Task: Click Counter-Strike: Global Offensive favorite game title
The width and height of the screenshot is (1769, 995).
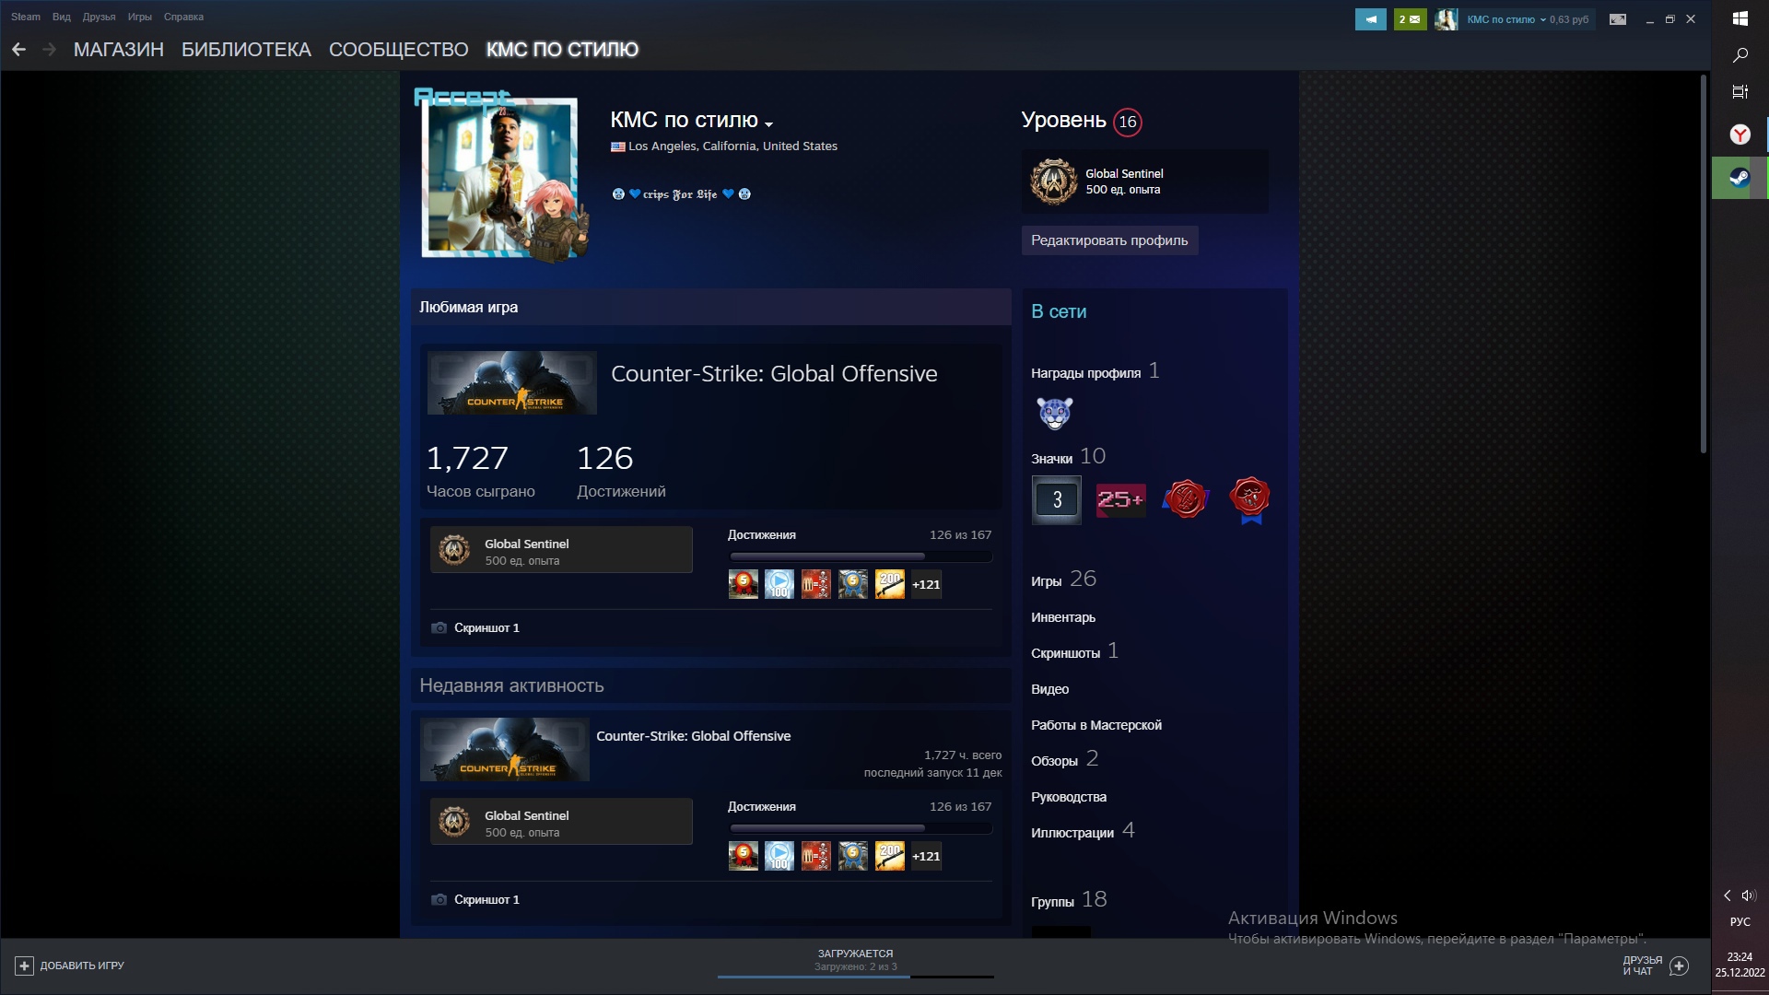Action: pyautogui.click(x=774, y=373)
